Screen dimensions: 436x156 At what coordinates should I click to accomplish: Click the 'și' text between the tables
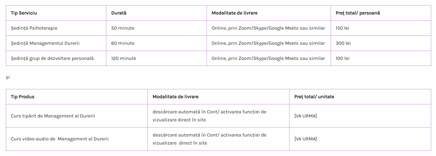(x=8, y=77)
